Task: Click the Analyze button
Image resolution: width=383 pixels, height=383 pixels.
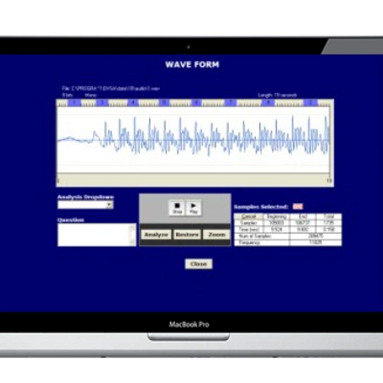Action: (x=156, y=235)
